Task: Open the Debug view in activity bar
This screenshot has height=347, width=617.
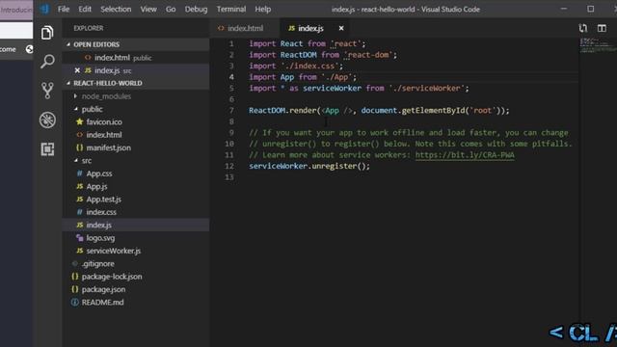Action: point(47,120)
